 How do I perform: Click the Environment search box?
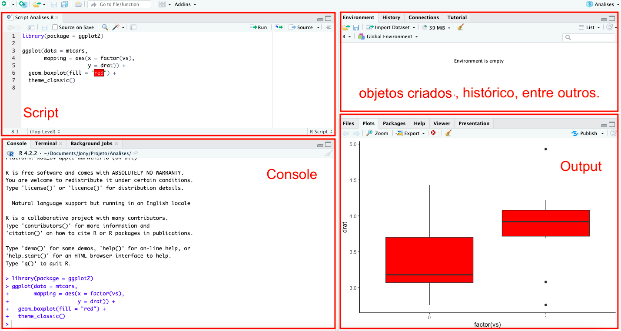tap(589, 38)
